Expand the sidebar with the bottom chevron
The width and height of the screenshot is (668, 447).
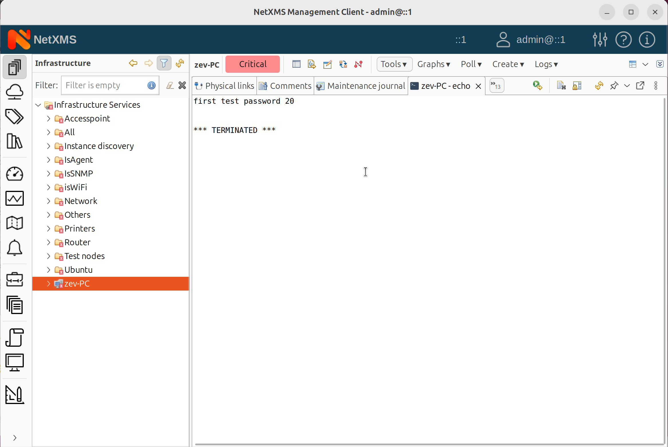click(15, 438)
